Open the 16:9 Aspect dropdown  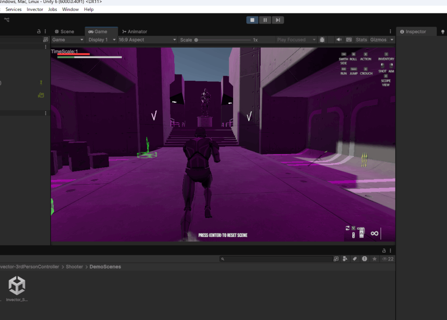[147, 40]
